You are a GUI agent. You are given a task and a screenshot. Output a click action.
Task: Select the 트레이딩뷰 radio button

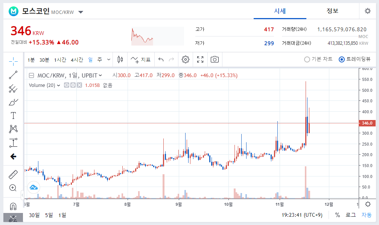[341, 59]
